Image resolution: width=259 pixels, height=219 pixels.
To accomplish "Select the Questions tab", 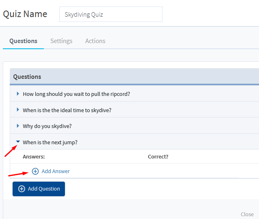I will tap(23, 41).
